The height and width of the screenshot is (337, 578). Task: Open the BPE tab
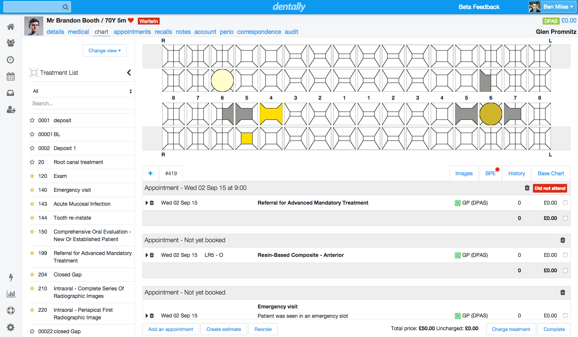click(490, 173)
